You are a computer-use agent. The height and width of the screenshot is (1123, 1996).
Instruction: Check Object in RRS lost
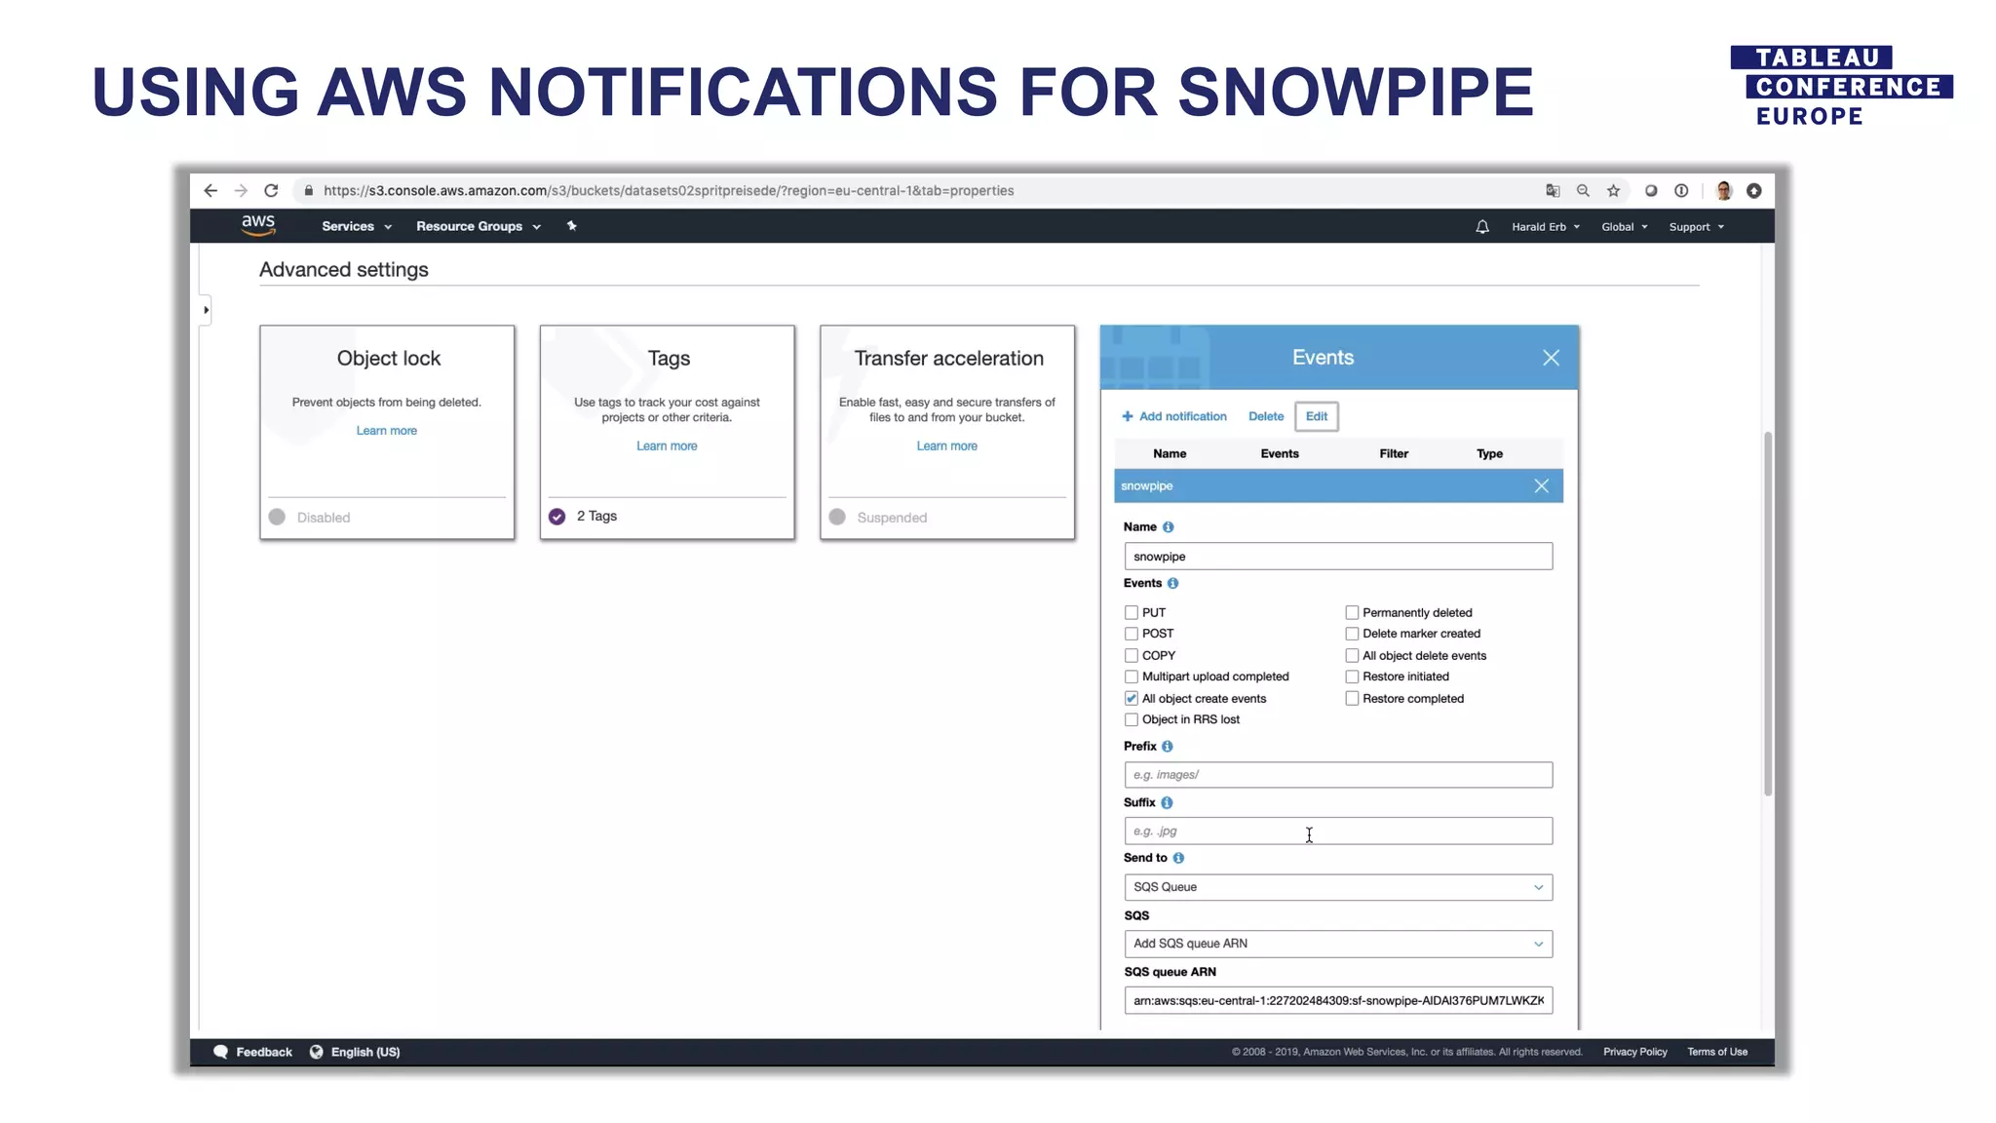click(1132, 720)
